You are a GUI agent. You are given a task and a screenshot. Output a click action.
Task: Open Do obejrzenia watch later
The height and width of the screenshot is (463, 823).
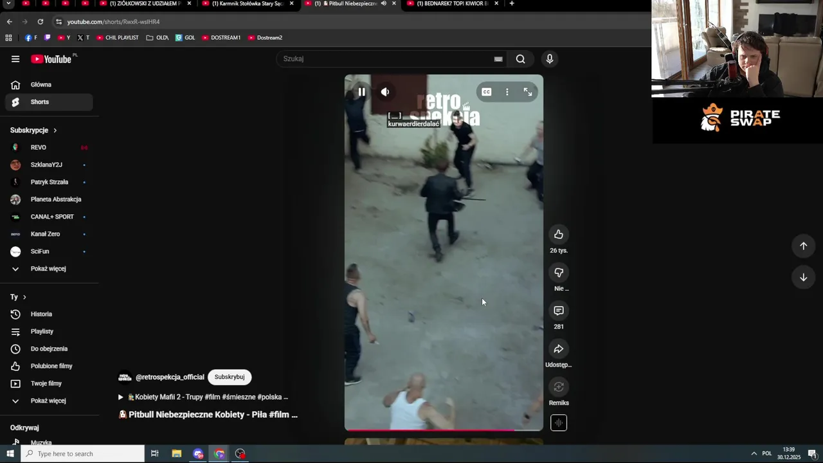(49, 349)
